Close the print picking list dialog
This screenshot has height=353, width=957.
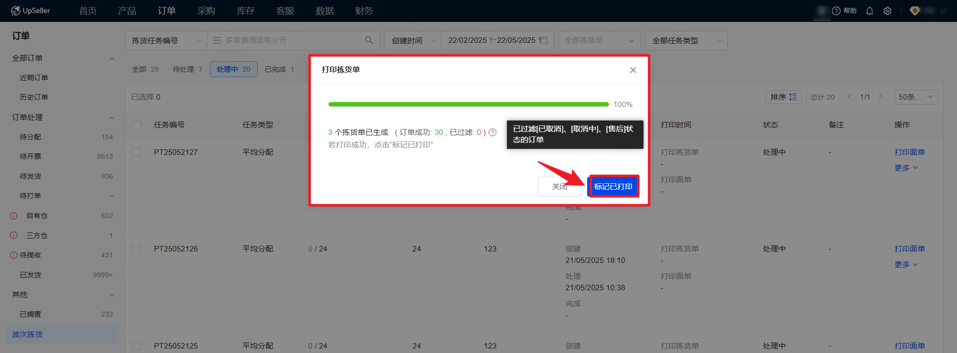pyautogui.click(x=633, y=70)
